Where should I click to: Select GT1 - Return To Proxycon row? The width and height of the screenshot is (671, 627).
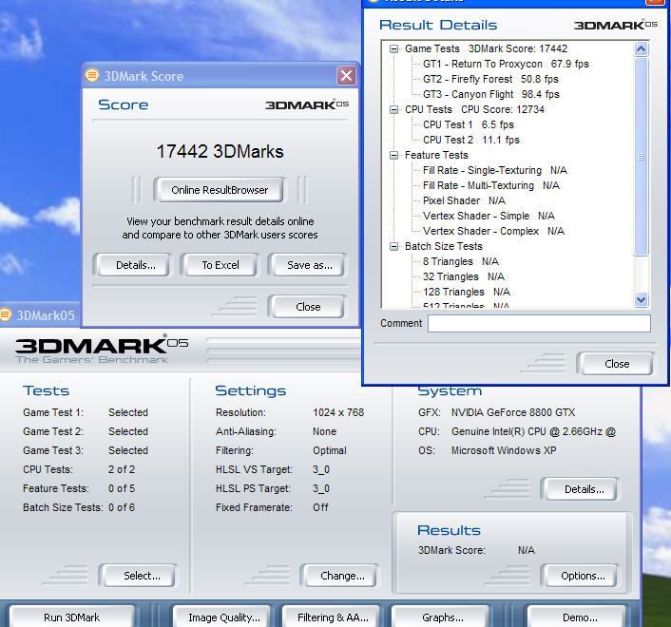(506, 65)
